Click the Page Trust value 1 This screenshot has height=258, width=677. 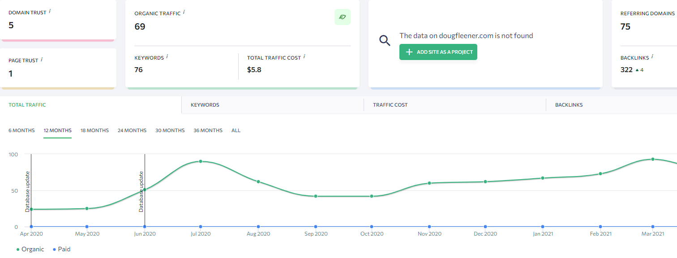[11, 73]
